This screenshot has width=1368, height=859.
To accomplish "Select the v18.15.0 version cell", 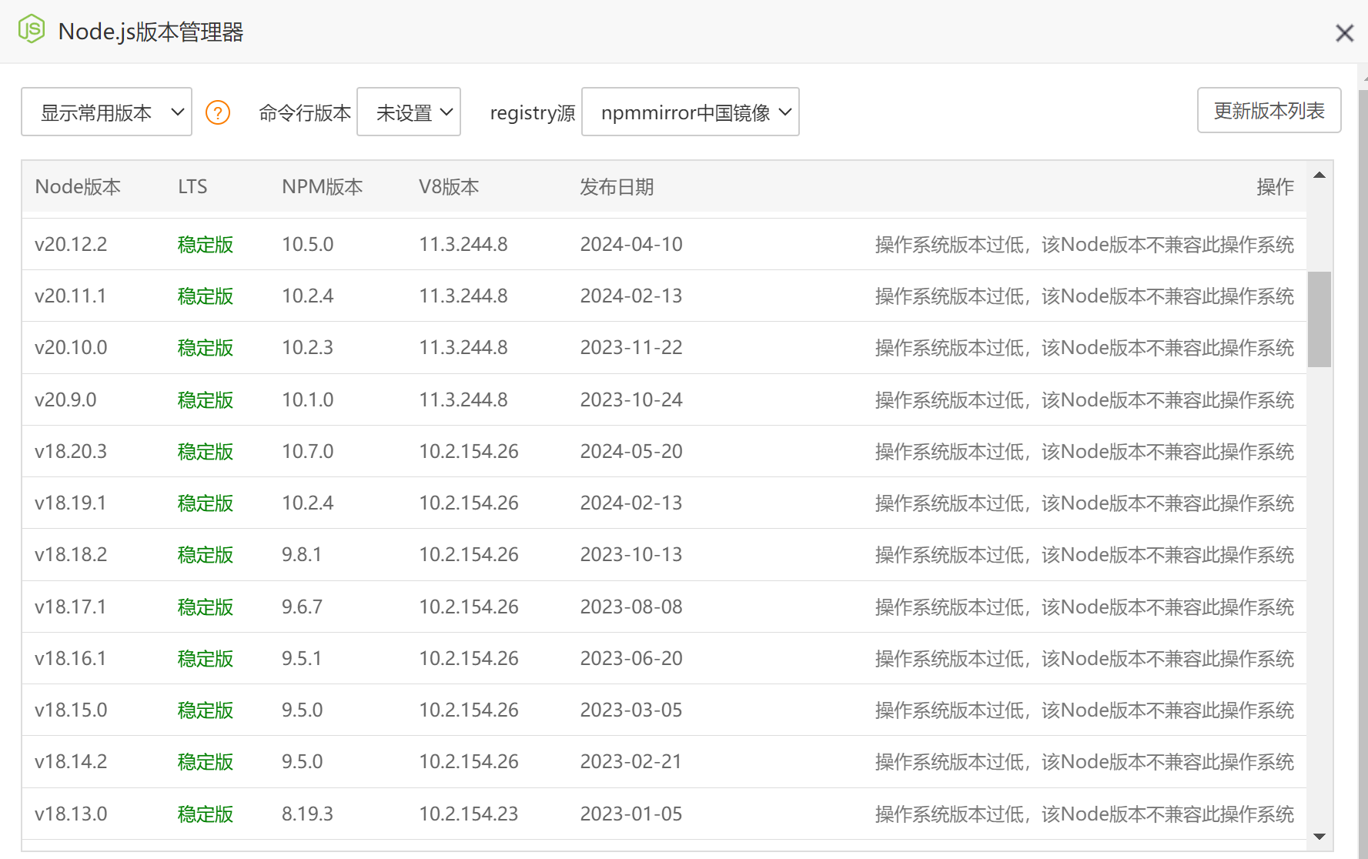I will tap(71, 710).
